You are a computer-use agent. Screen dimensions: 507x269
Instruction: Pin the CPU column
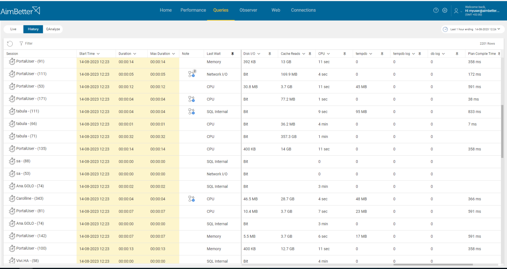(344, 54)
